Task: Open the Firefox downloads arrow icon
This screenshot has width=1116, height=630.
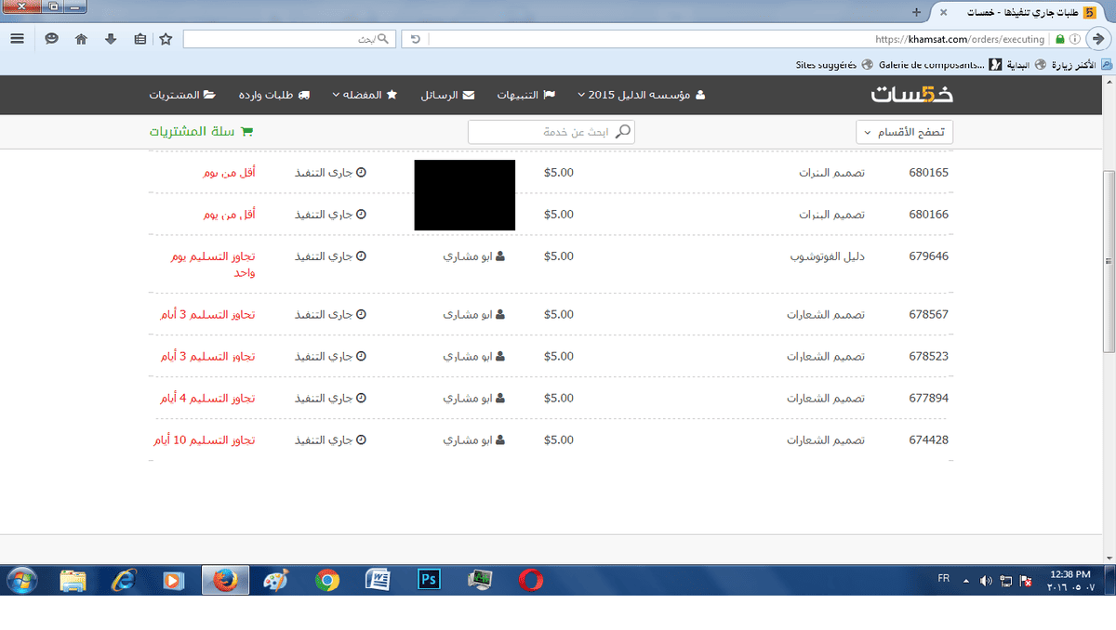Action: click(x=111, y=39)
